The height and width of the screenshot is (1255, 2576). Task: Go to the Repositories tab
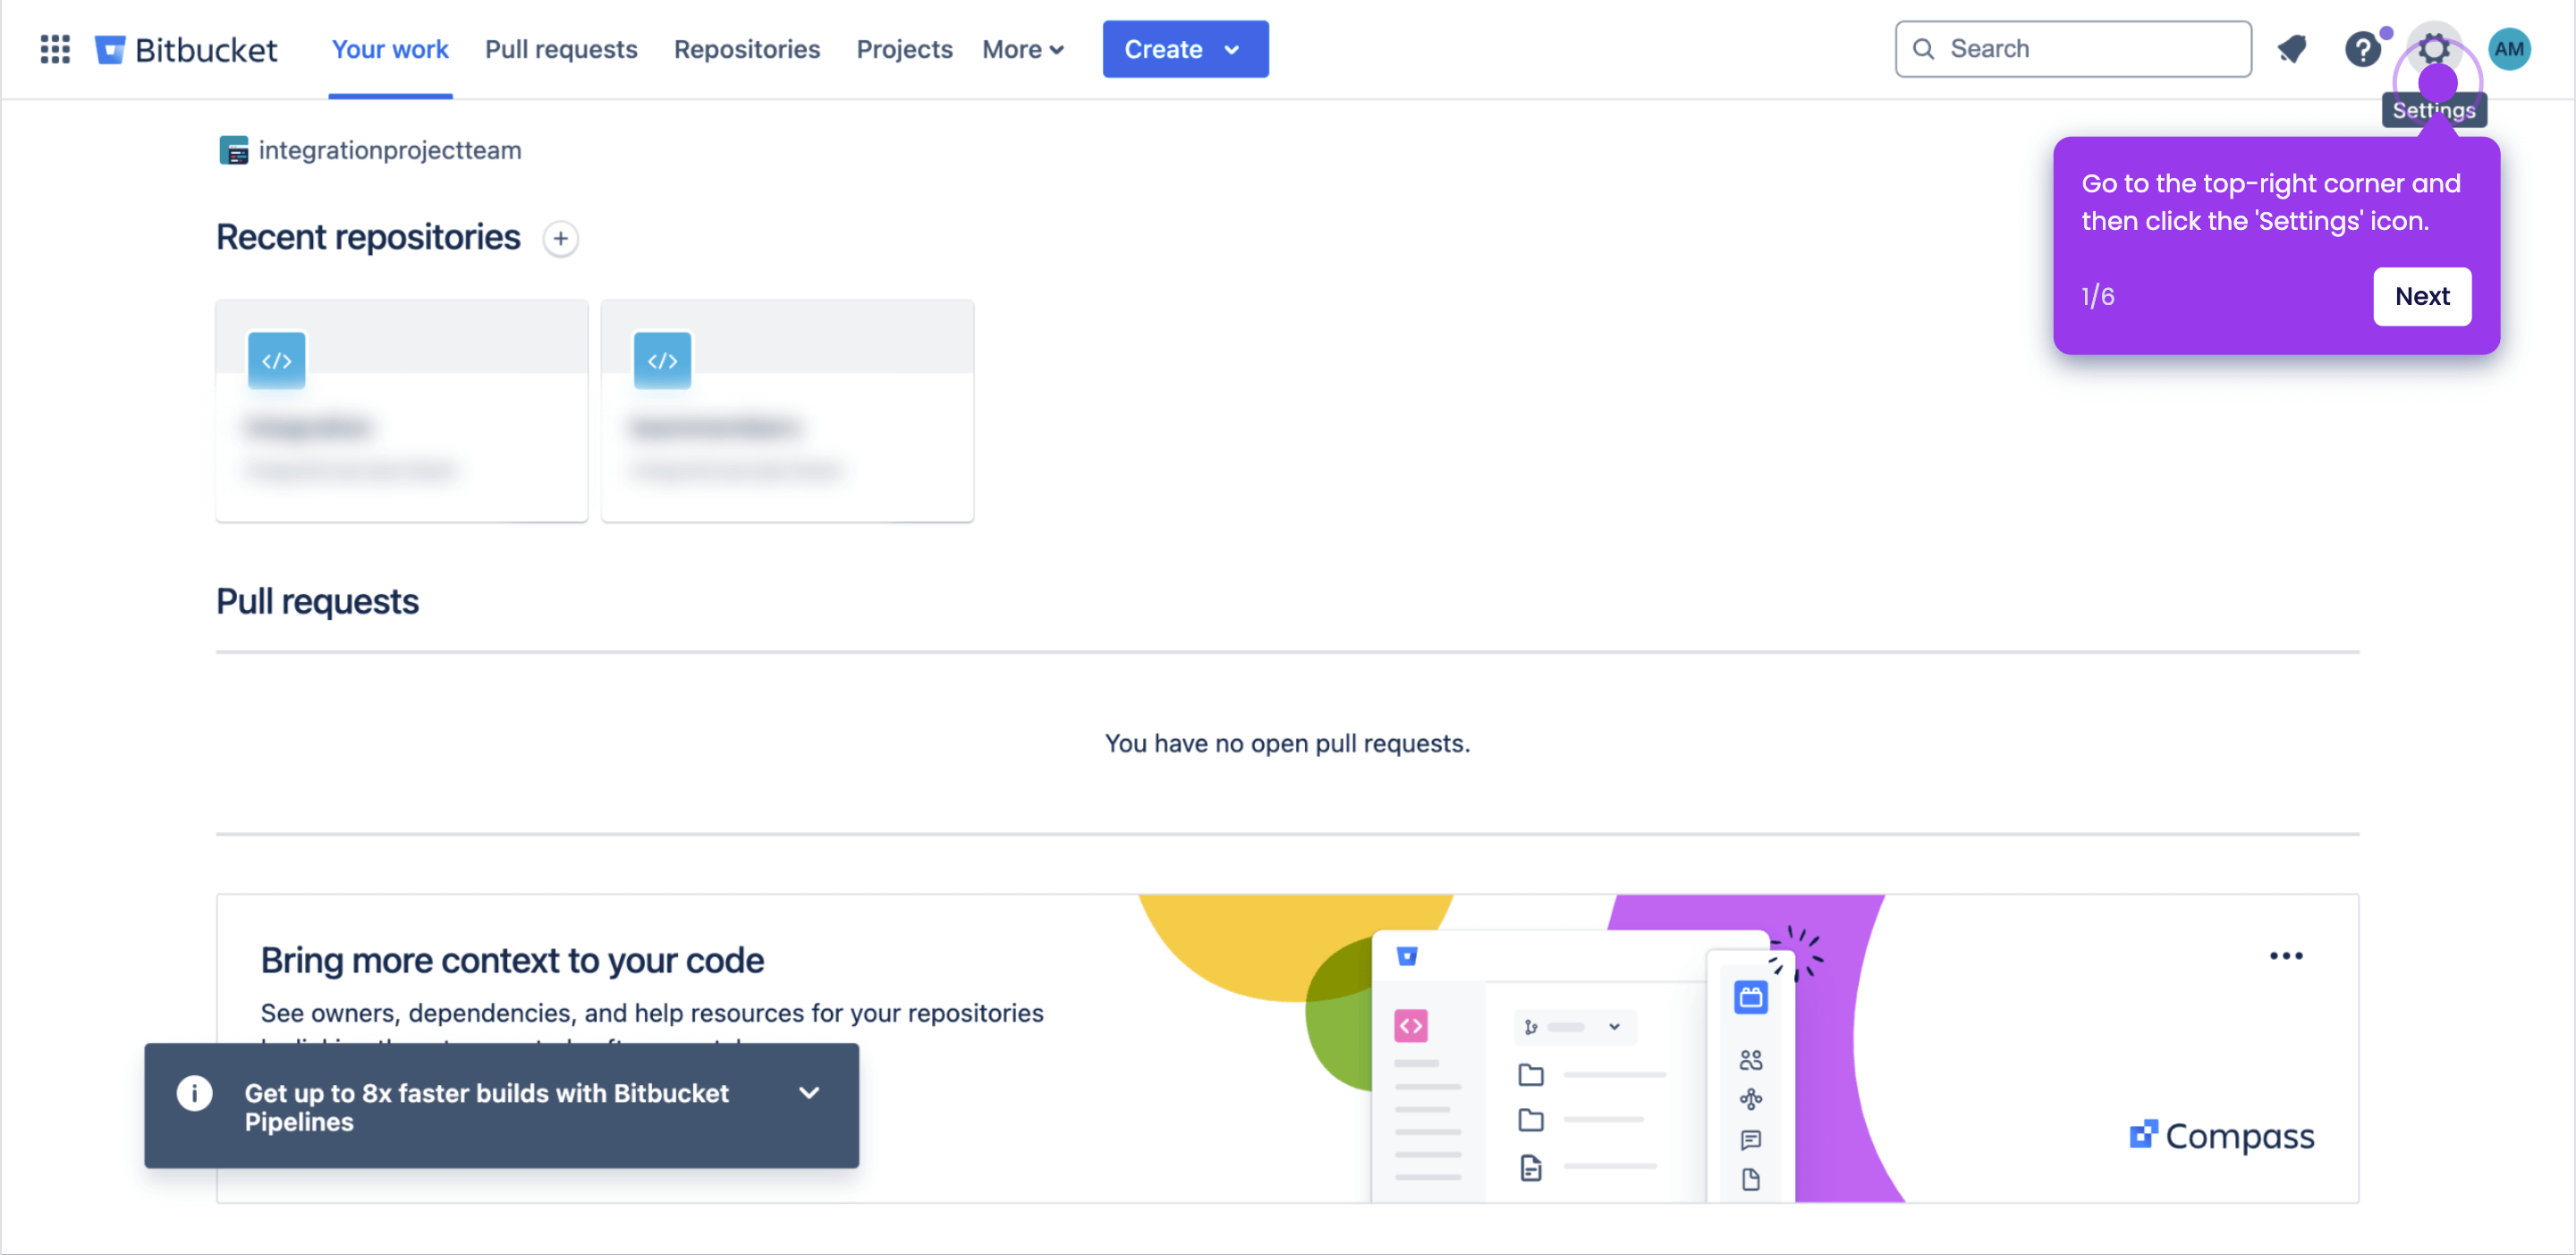(747, 49)
